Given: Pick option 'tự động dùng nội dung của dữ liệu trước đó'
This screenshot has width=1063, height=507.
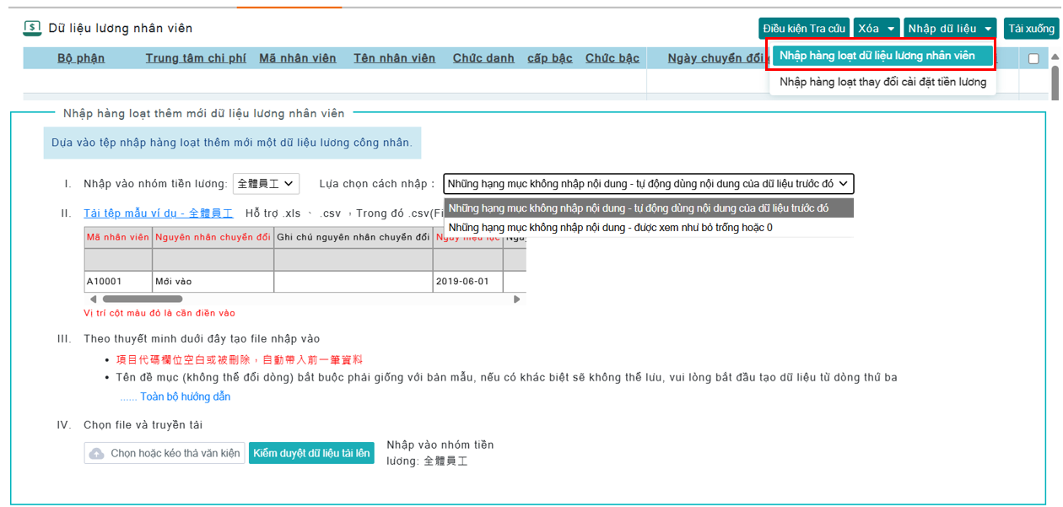Looking at the screenshot, I should [x=639, y=208].
